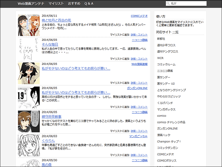Click the ニコニコ静画 source link for そんな毎日
This screenshot has width=222, height=167.
(x=140, y=40)
